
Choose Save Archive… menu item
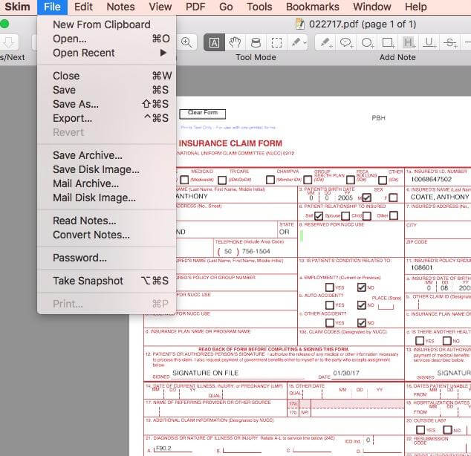[x=107, y=155]
